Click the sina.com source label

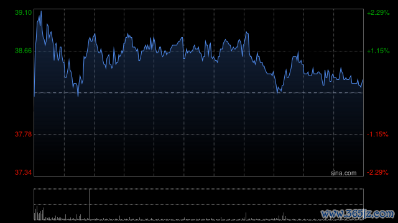[x=343, y=173]
